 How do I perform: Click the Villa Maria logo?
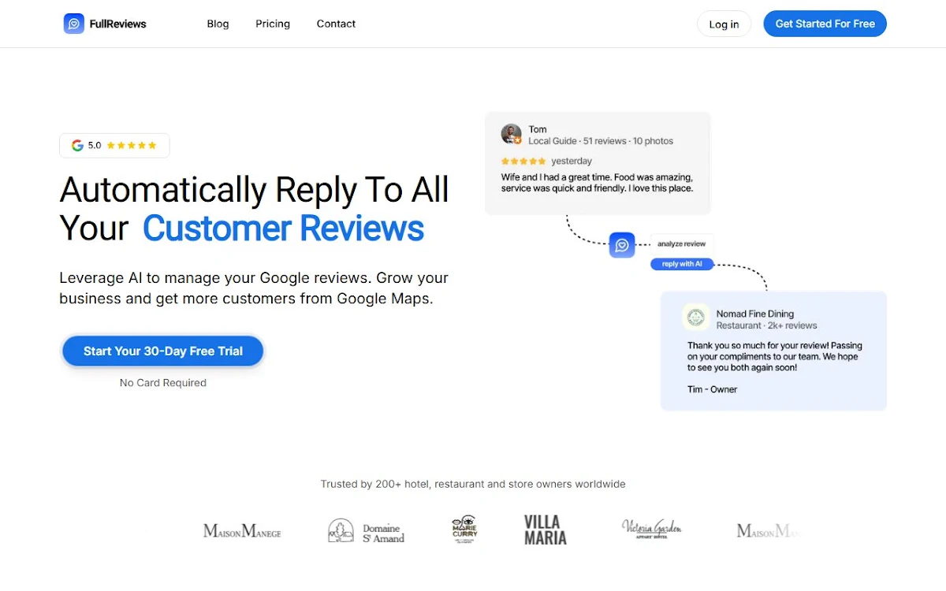(x=546, y=530)
